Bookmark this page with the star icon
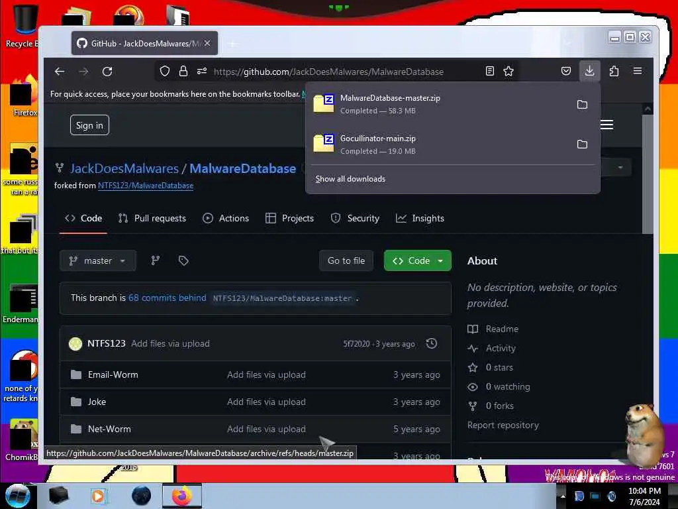The image size is (678, 509). pos(508,71)
